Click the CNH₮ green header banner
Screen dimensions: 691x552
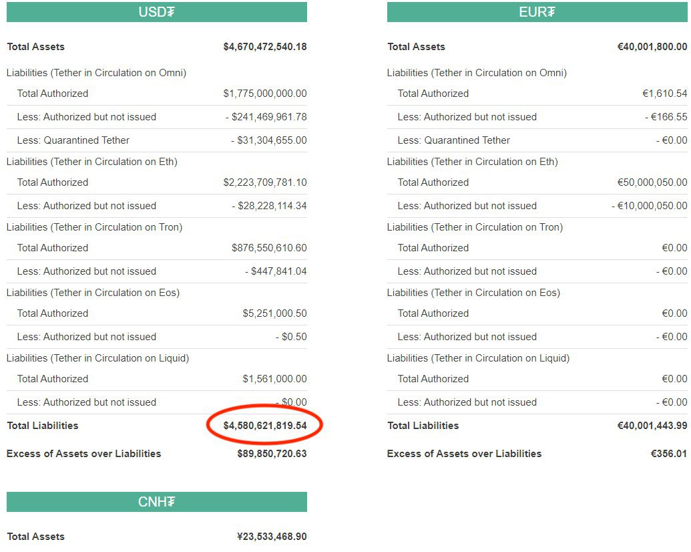point(156,502)
